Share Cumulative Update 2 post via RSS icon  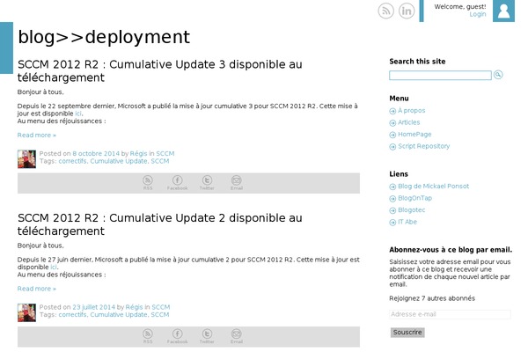pyautogui.click(x=148, y=336)
